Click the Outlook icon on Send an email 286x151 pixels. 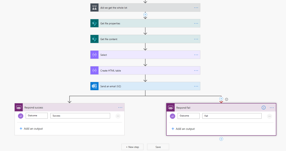[94, 86]
